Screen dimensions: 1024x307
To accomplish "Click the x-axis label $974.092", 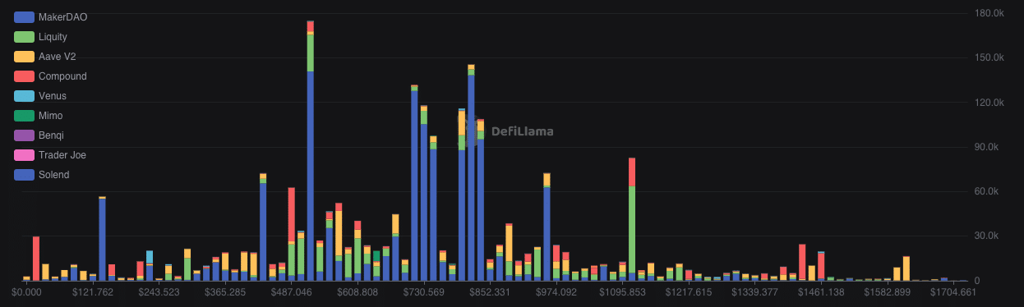I will (x=556, y=291).
